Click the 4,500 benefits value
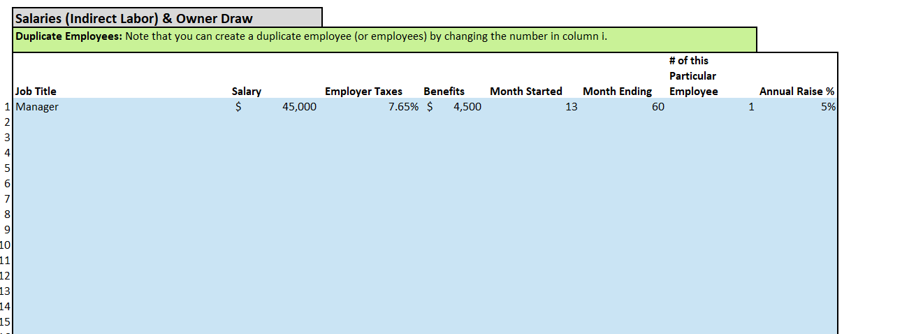The height and width of the screenshot is (334, 923). coord(467,107)
